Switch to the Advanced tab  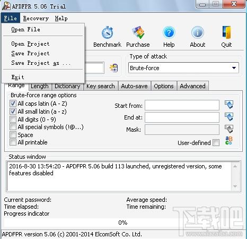click(x=193, y=86)
